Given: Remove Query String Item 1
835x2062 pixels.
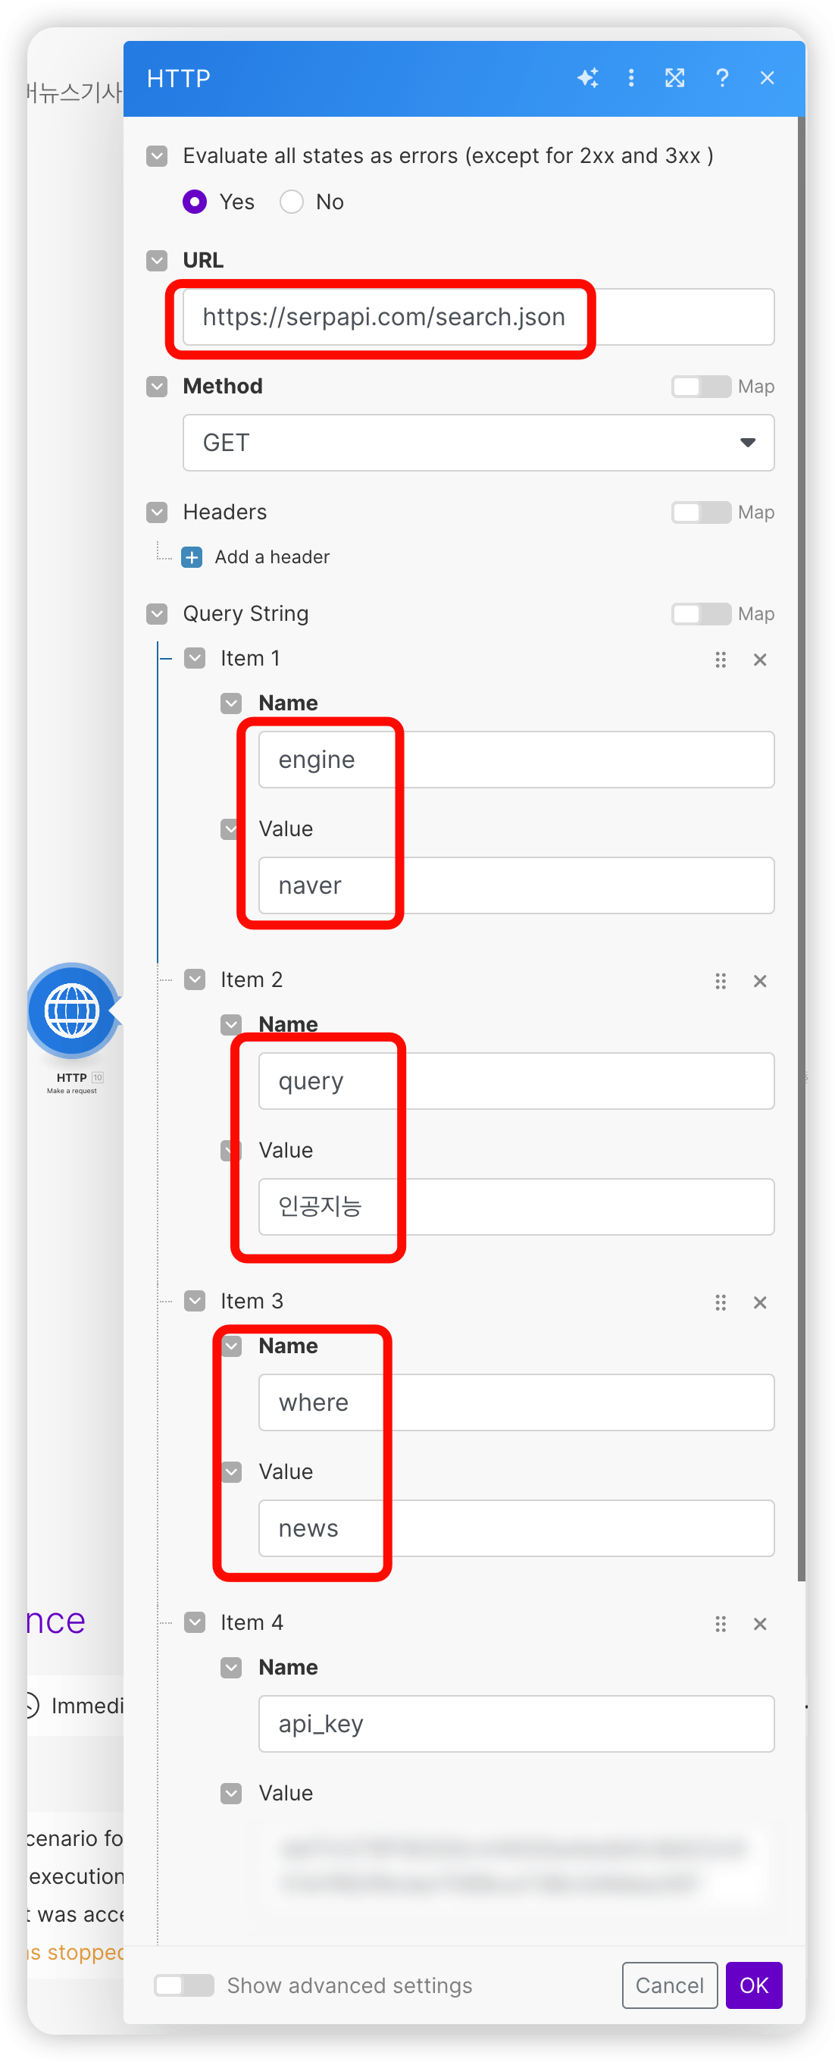Looking at the screenshot, I should [x=760, y=660].
